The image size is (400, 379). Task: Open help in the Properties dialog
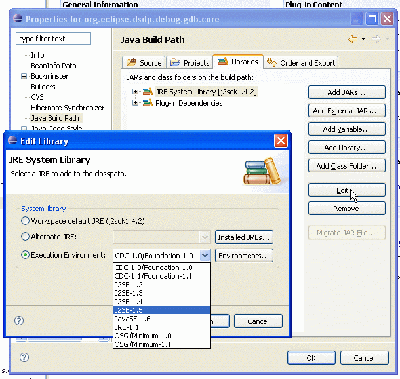(x=24, y=357)
